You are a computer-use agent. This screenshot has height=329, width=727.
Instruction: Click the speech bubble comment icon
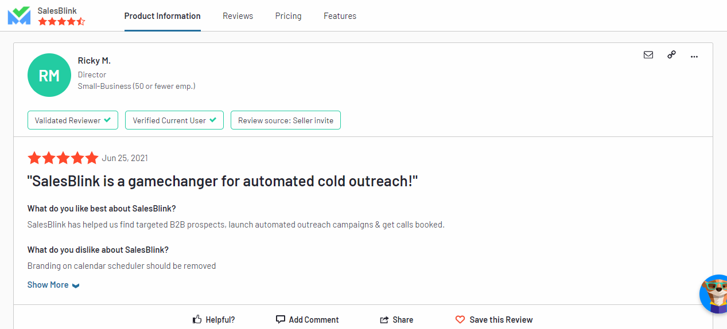tap(281, 319)
